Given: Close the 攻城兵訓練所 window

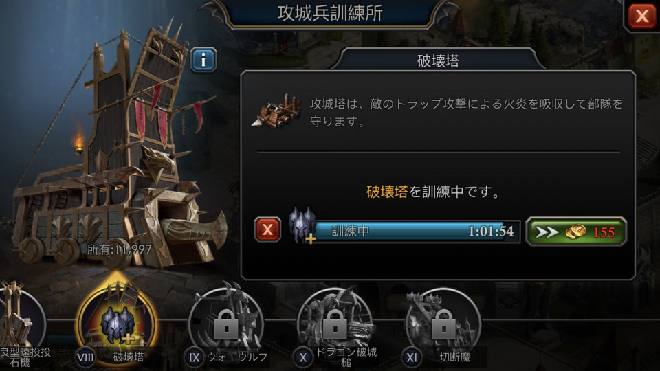Looking at the screenshot, I should point(641,16).
